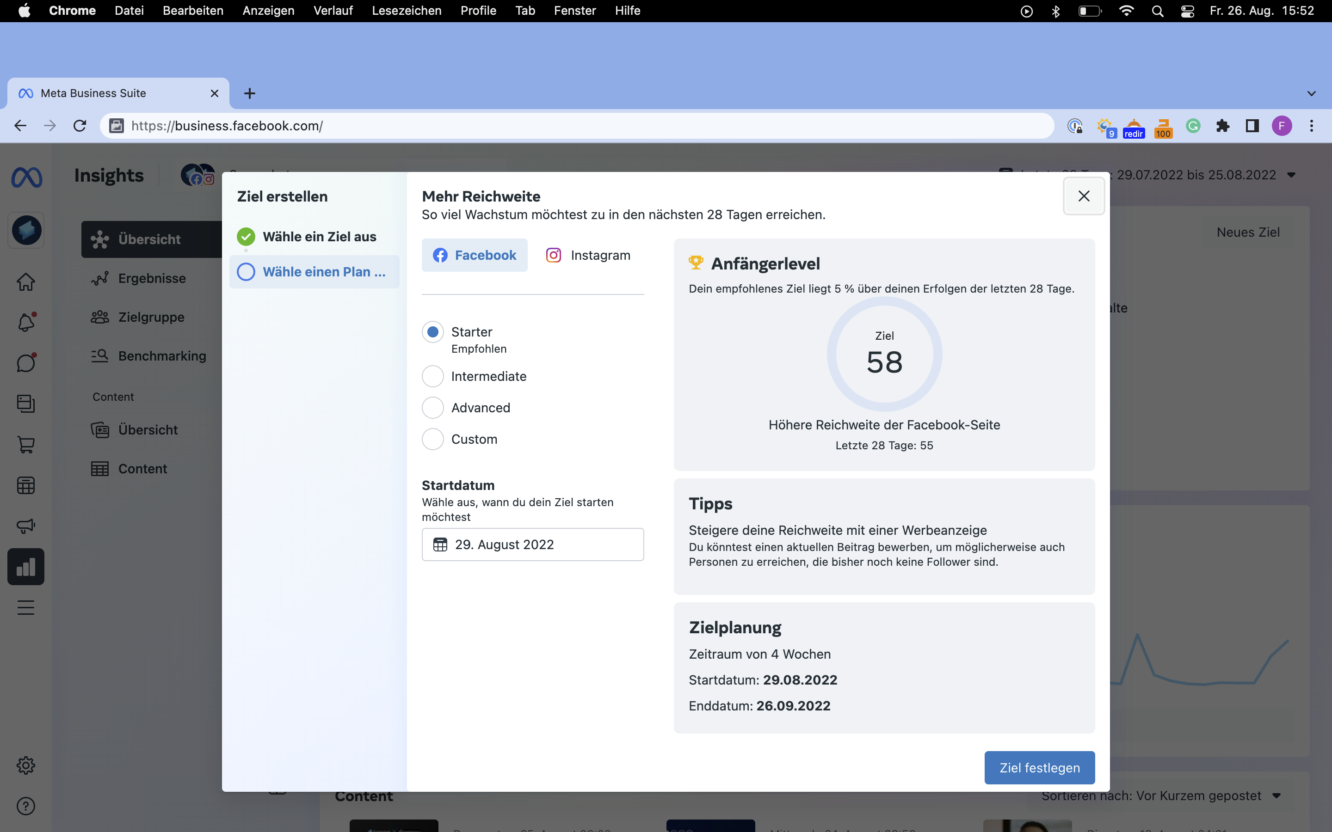The height and width of the screenshot is (832, 1332).
Task: Open the 29. August 2022 date picker
Action: click(x=532, y=545)
